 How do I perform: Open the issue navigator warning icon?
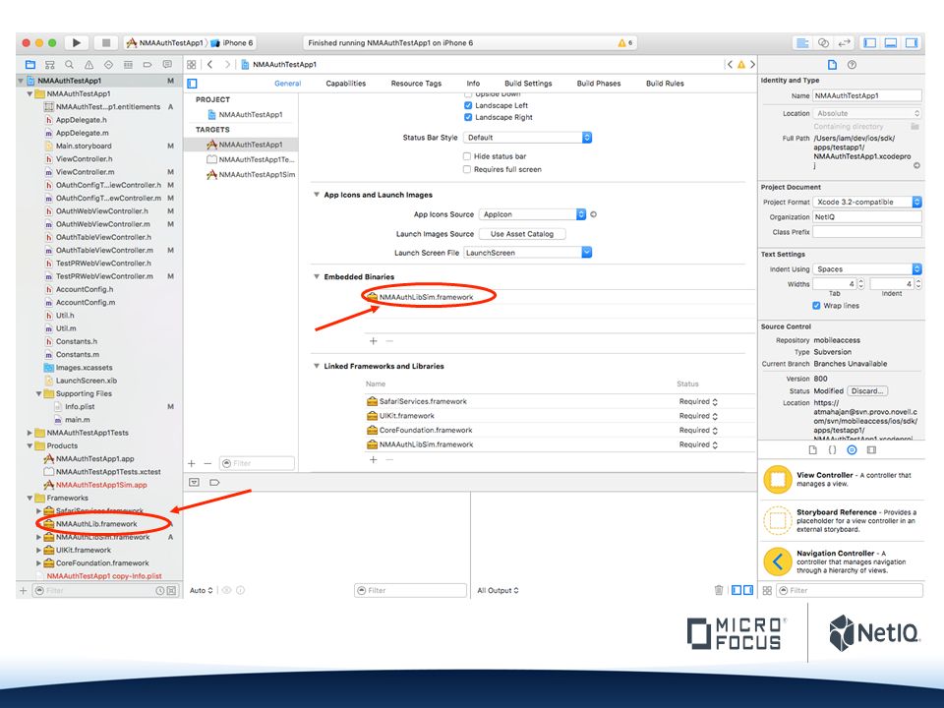pos(89,65)
